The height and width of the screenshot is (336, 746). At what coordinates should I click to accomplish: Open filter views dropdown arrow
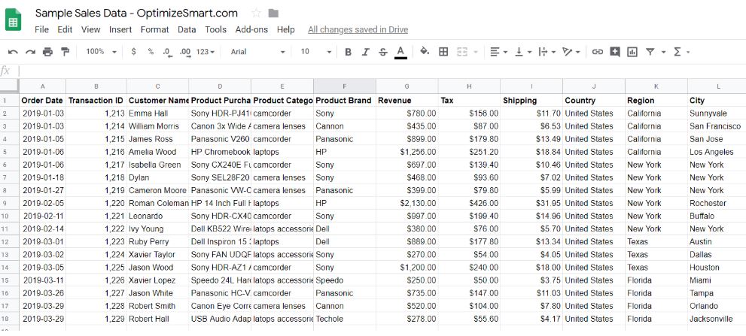663,53
